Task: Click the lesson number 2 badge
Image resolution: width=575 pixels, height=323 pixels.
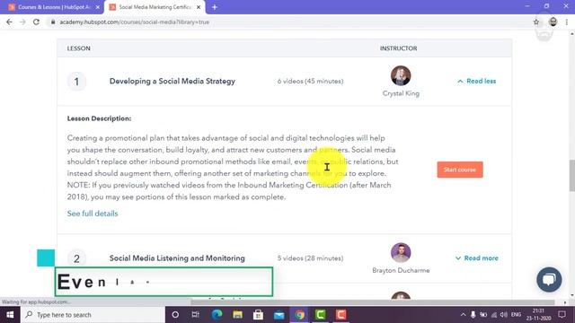Action: 76,258
